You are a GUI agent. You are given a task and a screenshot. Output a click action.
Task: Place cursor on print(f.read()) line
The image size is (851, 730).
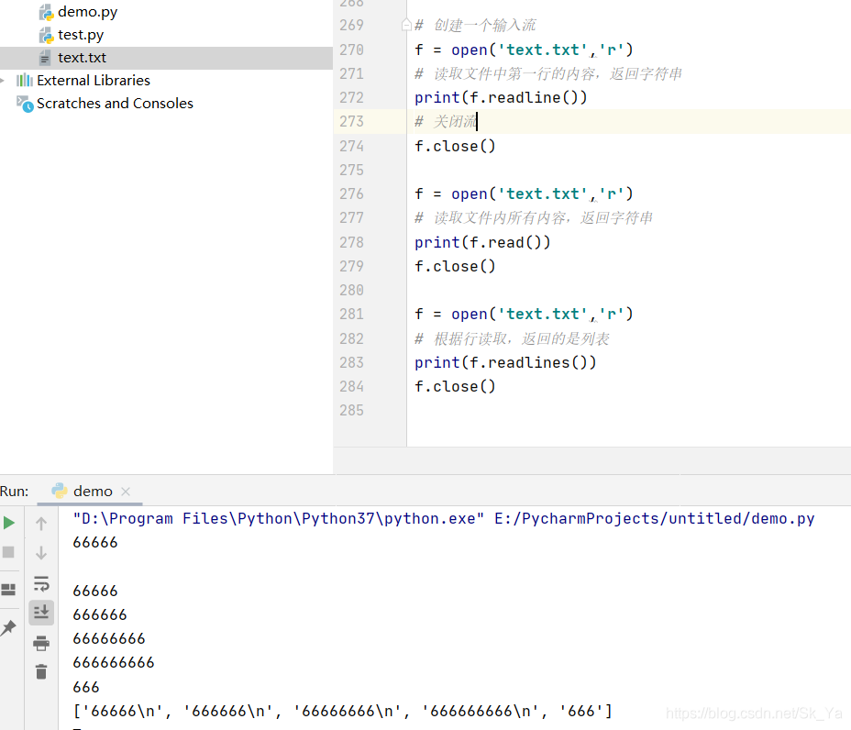[482, 243]
